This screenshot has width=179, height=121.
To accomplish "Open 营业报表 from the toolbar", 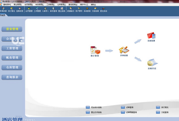I will click(62, 10).
